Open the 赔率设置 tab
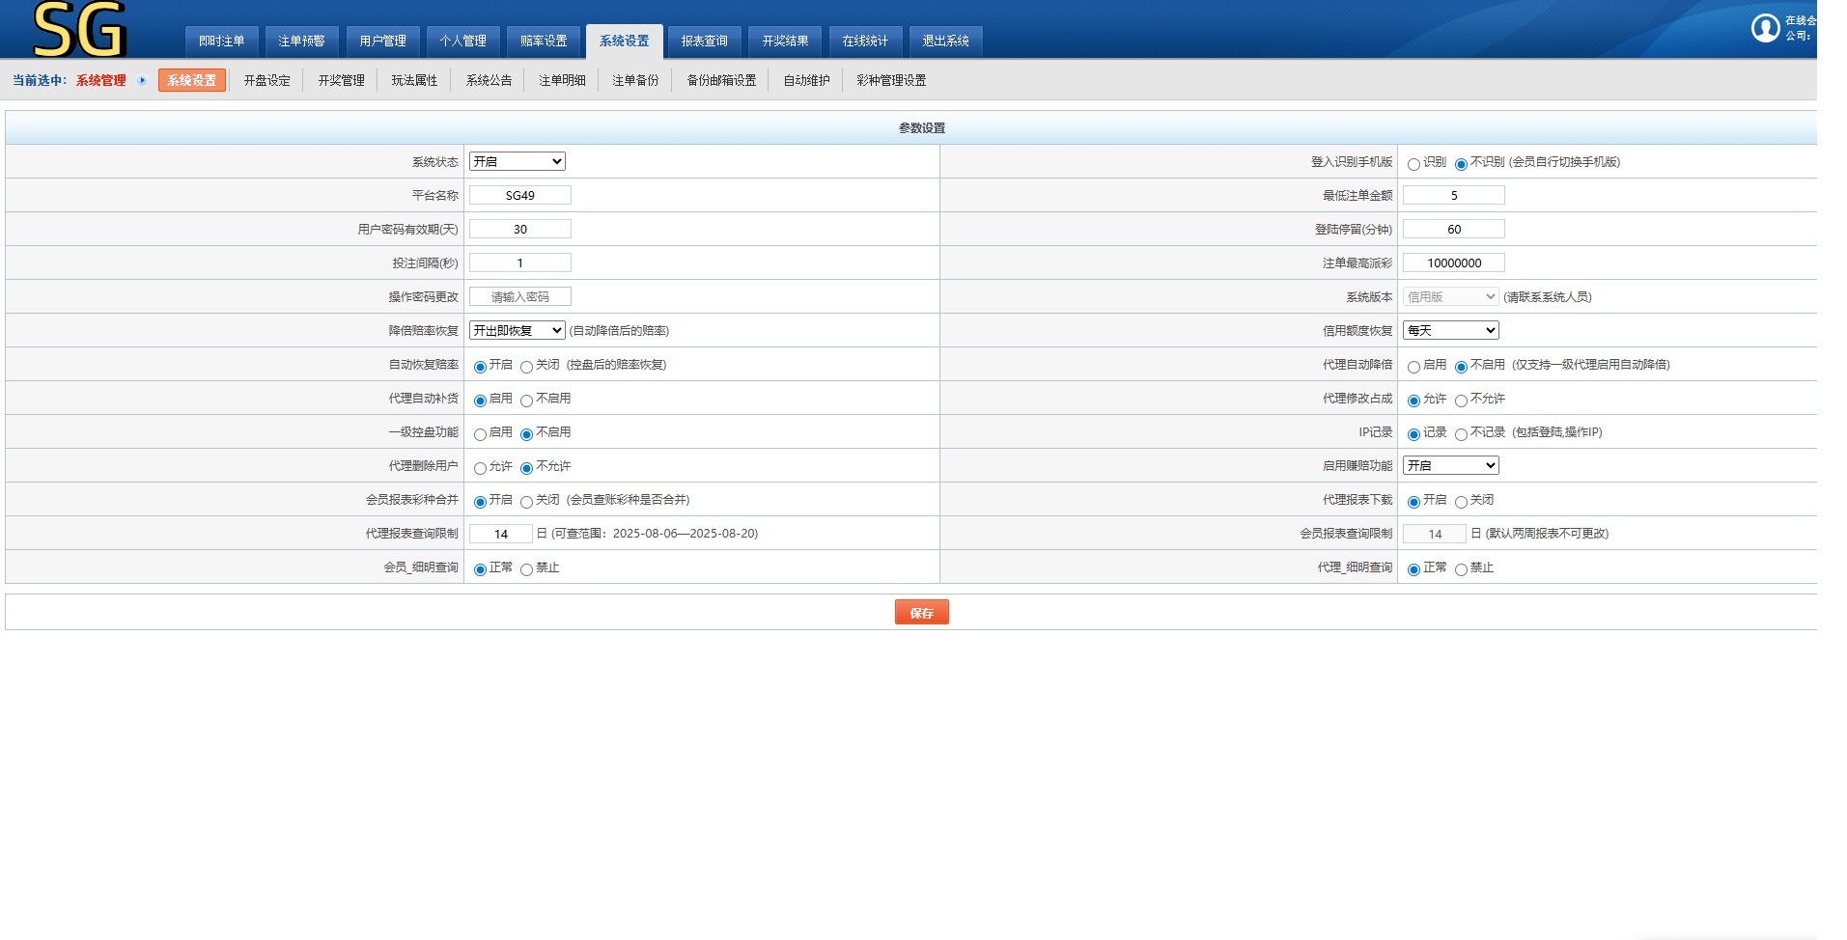Image resolution: width=1847 pixels, height=940 pixels. (544, 41)
